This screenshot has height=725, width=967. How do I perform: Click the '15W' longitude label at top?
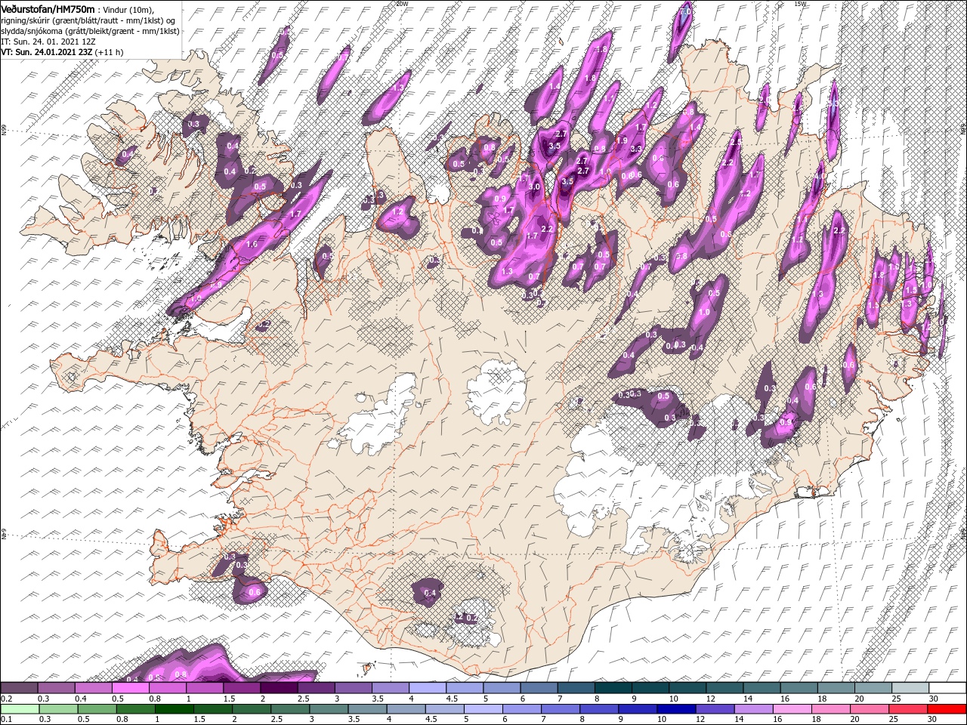[800, 3]
